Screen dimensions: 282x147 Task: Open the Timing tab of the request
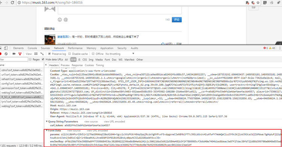pyautogui.click(x=100, y=65)
